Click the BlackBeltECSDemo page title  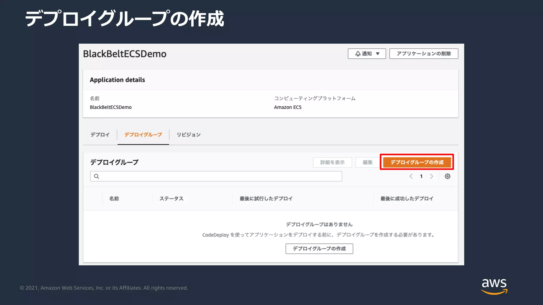[x=125, y=54]
